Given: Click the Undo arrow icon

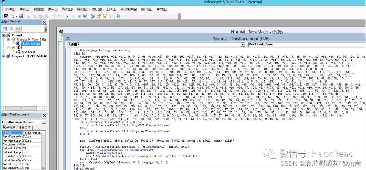Looking at the screenshot, I should 54,16.
